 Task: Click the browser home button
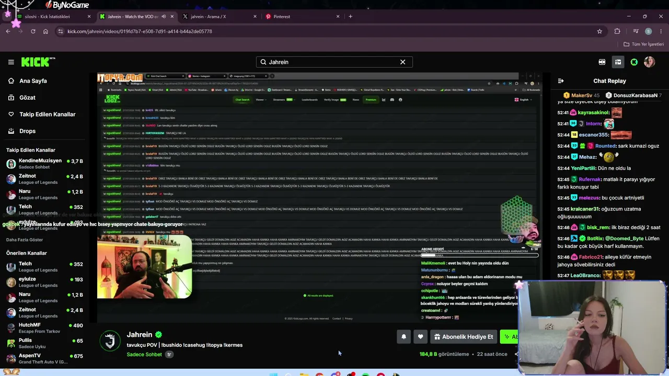[x=45, y=31]
